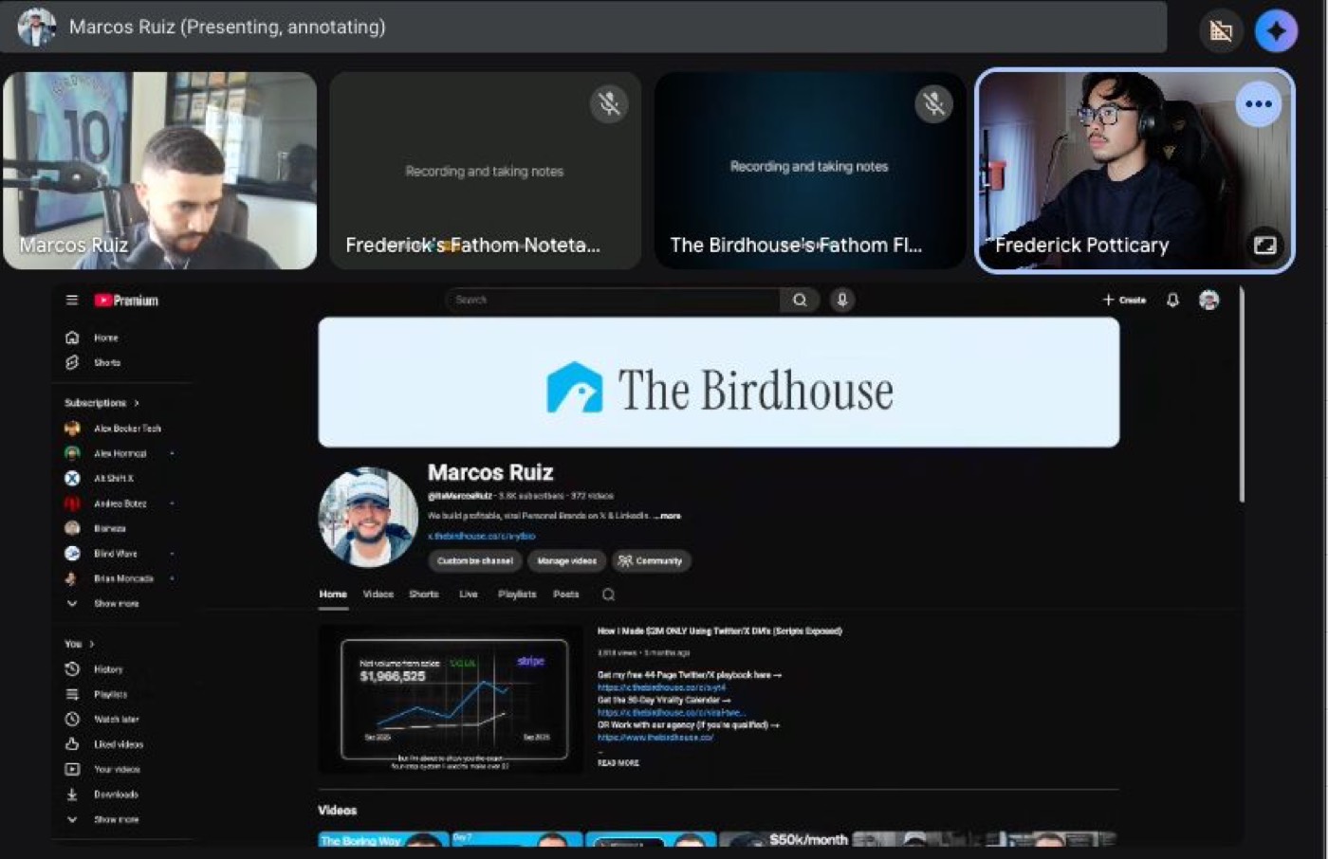Switch to the channel Playlists tab
The height and width of the screenshot is (859, 1328).
(x=517, y=594)
